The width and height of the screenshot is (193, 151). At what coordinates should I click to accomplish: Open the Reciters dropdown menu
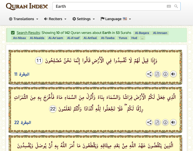[55, 19]
